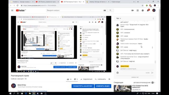Open the chat three-dot options menu

coord(153,18)
